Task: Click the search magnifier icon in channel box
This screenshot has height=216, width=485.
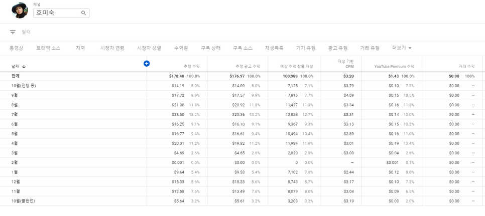Action: pos(84,13)
